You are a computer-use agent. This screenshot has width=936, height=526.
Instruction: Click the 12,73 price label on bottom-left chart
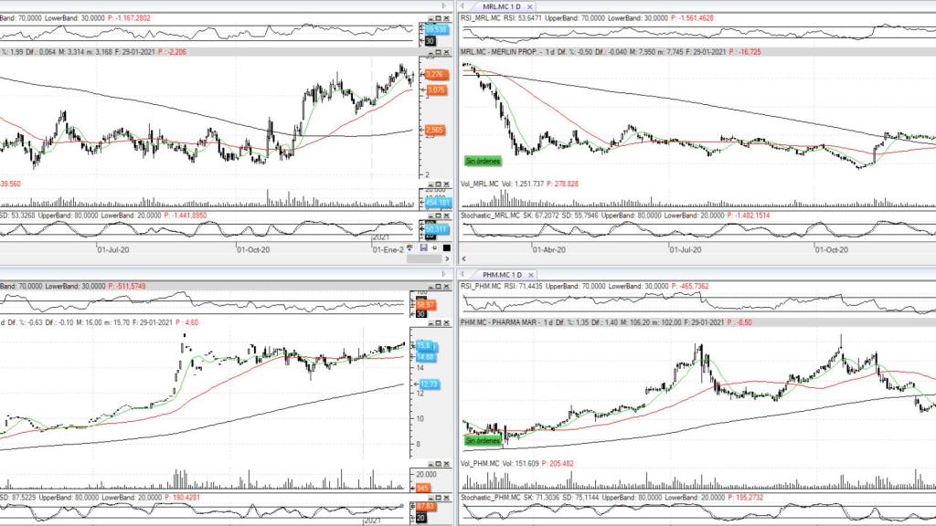(x=431, y=384)
